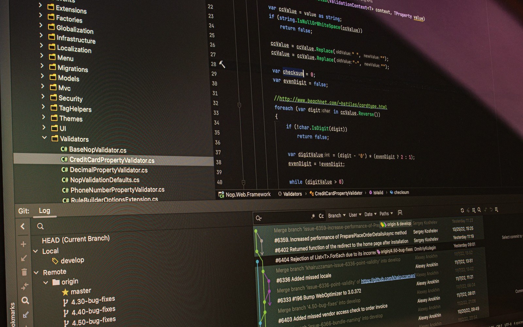Refresh the Git log
523x327 pixels.
(462, 210)
